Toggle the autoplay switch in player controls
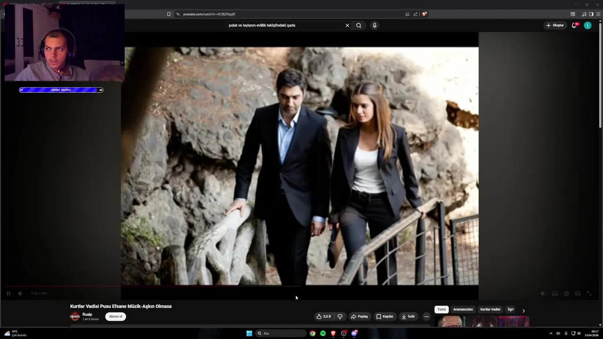 543,293
